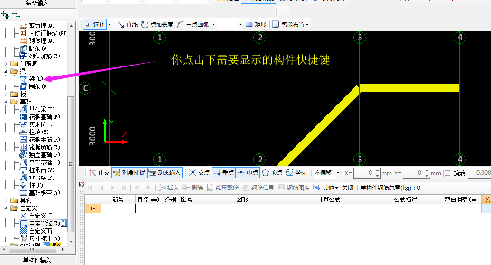Click the 自定义面 icon

tap(23, 231)
